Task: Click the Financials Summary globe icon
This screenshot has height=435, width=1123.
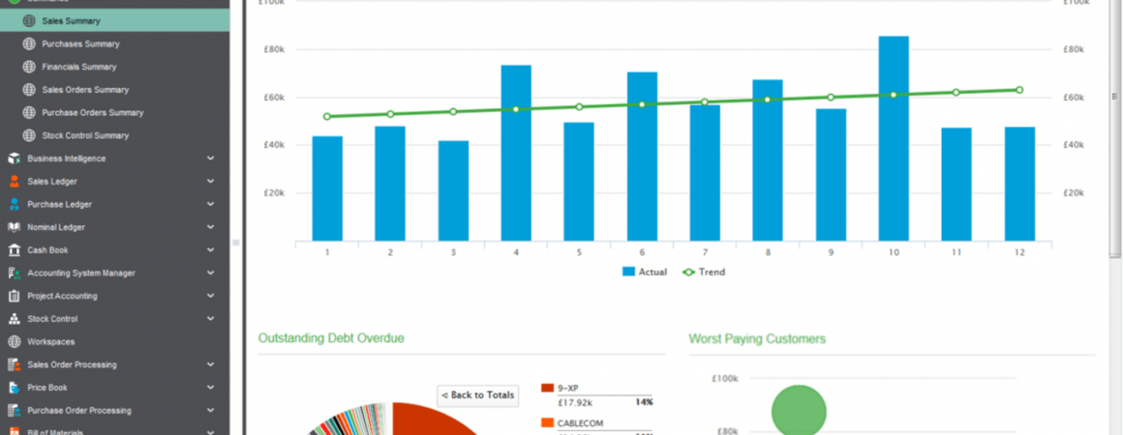Action: coord(29,67)
